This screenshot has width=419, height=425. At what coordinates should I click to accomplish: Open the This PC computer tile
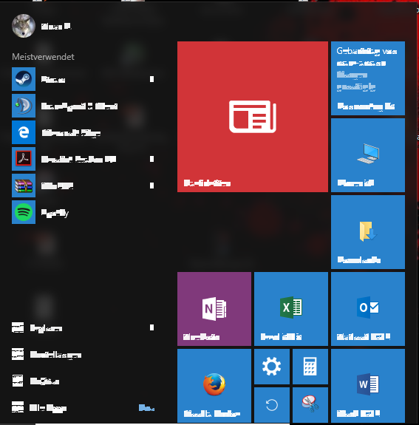tap(368, 155)
